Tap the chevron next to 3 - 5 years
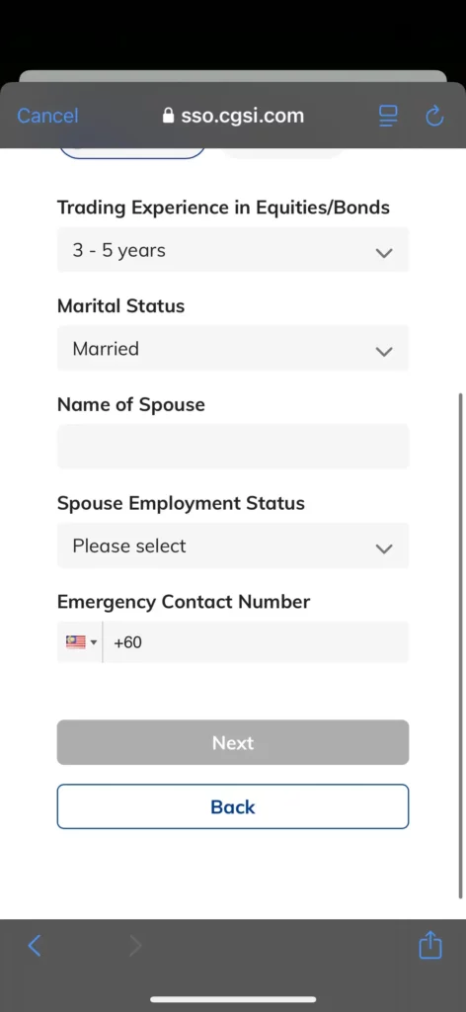 coord(384,252)
